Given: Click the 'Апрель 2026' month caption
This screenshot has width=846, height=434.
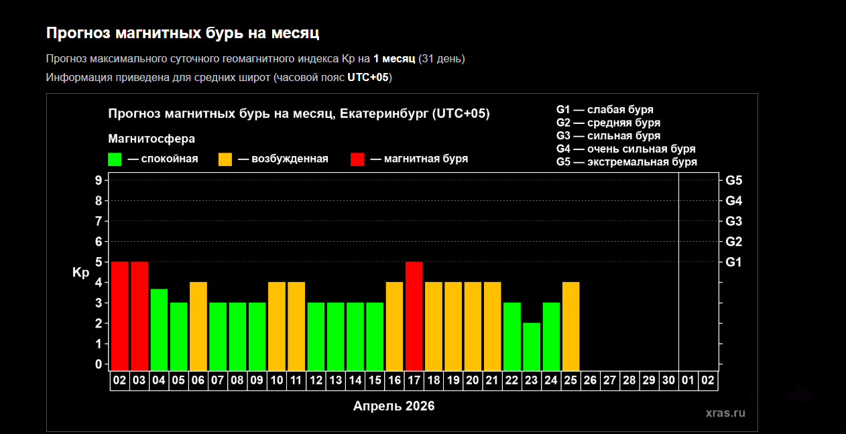Looking at the screenshot, I should [394, 406].
